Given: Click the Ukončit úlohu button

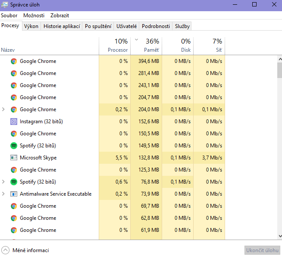Looking at the screenshot, I should 262,250.
